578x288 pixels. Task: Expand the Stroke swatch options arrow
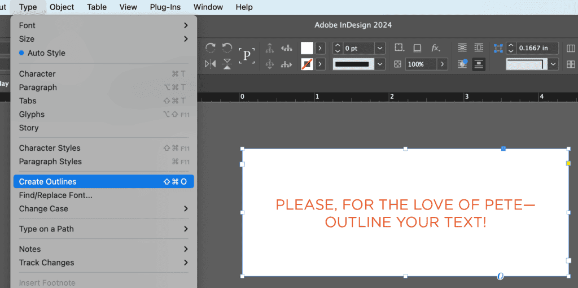[320, 64]
